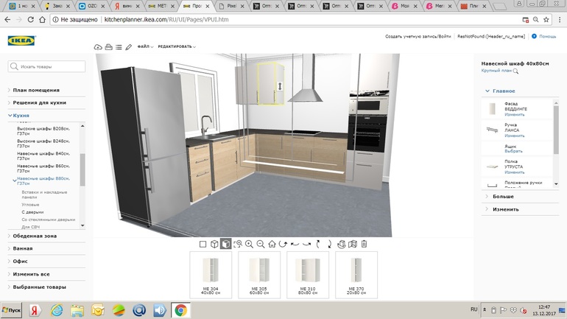
Task: Click the zoom out magnifier icon
Action: tap(261, 244)
